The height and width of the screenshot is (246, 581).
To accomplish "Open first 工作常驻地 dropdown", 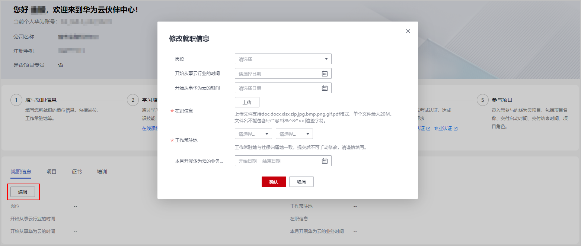I will [x=253, y=134].
